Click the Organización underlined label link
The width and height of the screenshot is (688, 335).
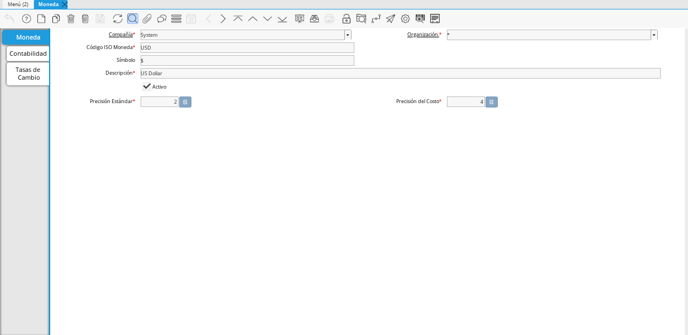pos(422,35)
